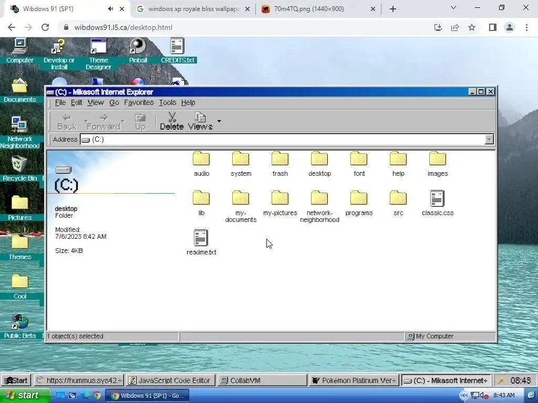Screen dimensions: 538x403
Task: Open the Address bar dropdown
Action: click(489, 140)
